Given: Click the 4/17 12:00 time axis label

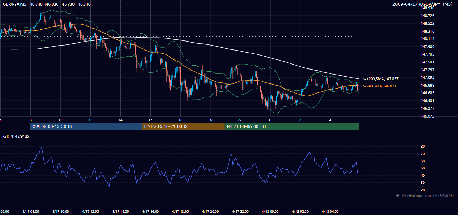Looking at the screenshot, I should click(90, 212).
